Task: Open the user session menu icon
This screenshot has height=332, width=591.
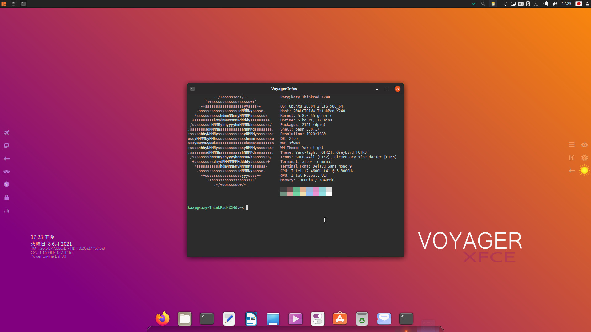Action: pyautogui.click(x=587, y=4)
